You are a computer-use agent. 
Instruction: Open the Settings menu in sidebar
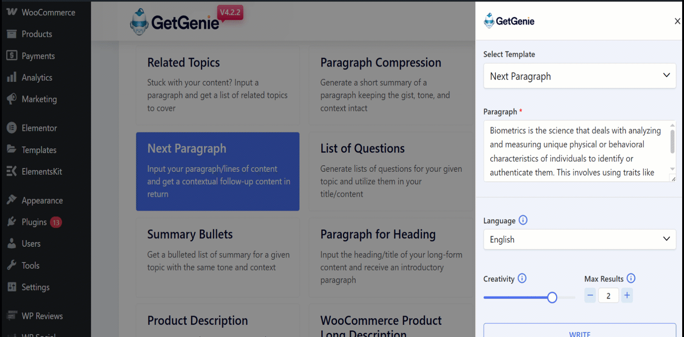35,287
